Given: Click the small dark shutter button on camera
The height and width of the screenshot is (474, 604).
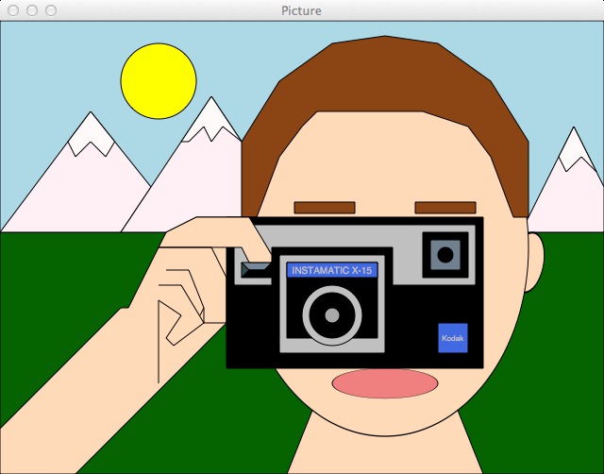Looking at the screenshot, I should (x=255, y=271).
